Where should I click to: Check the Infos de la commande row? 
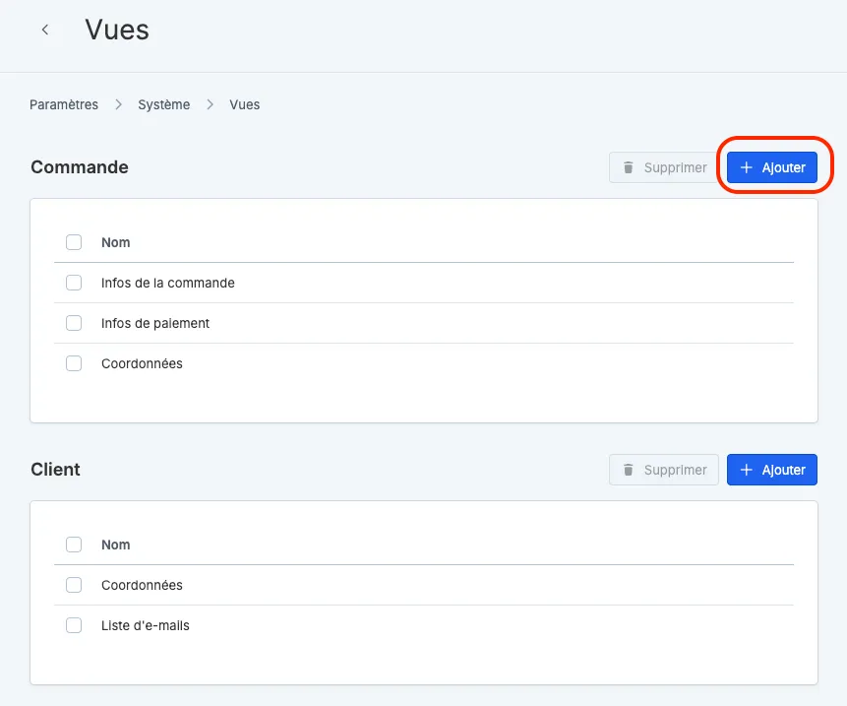[74, 283]
